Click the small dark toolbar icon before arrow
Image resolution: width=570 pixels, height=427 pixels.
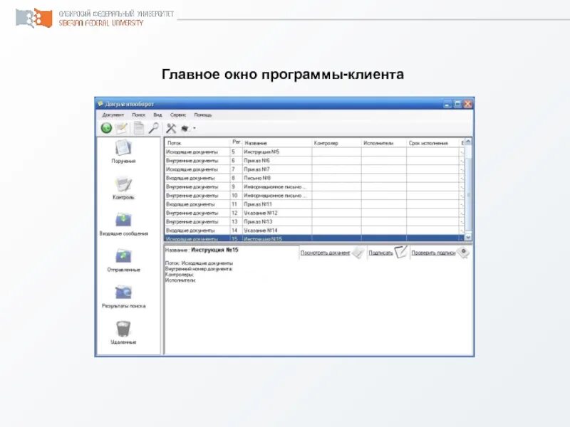click(x=185, y=128)
